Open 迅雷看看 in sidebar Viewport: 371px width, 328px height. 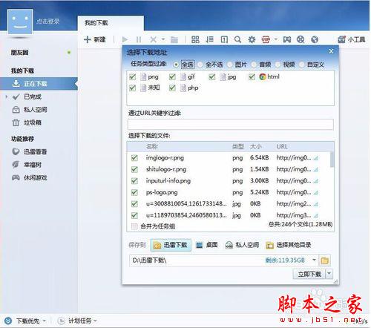coord(36,151)
